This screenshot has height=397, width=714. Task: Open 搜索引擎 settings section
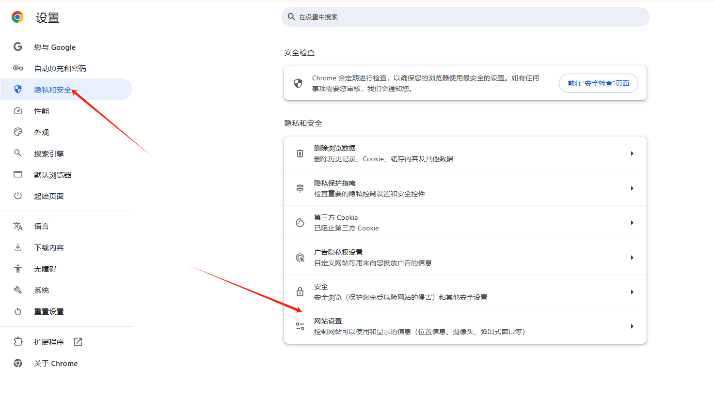click(x=66, y=153)
